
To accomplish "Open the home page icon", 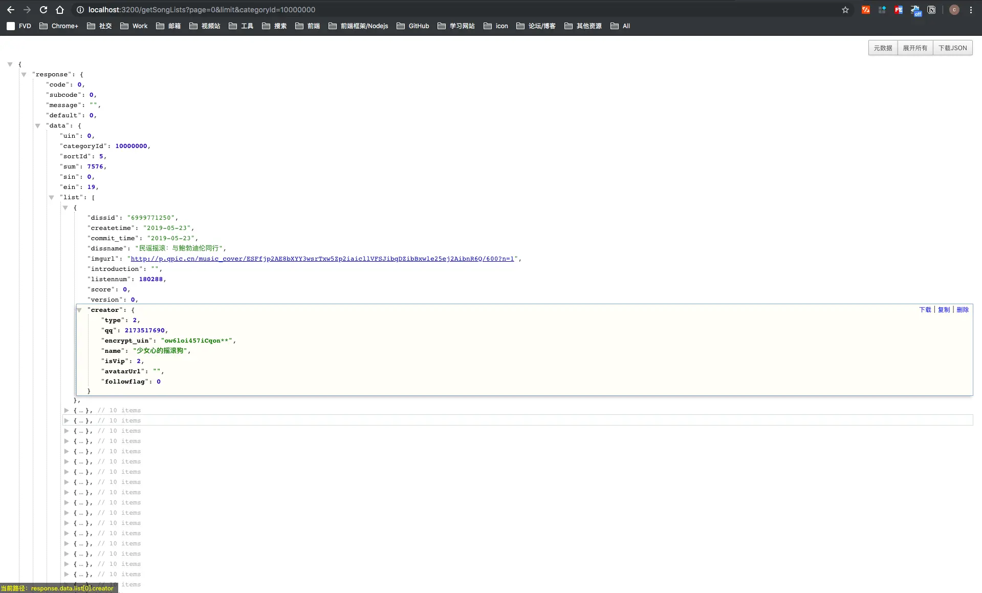I will point(60,10).
